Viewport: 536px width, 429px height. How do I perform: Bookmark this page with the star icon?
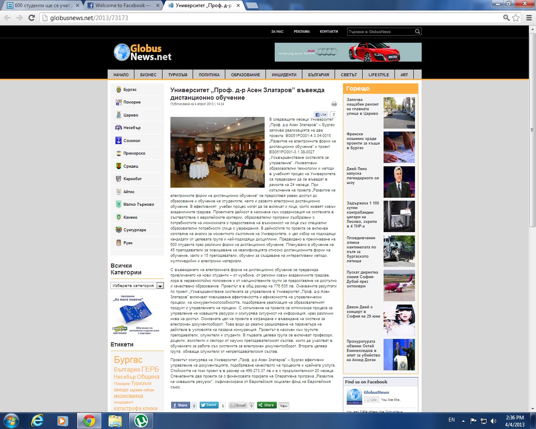(516, 18)
